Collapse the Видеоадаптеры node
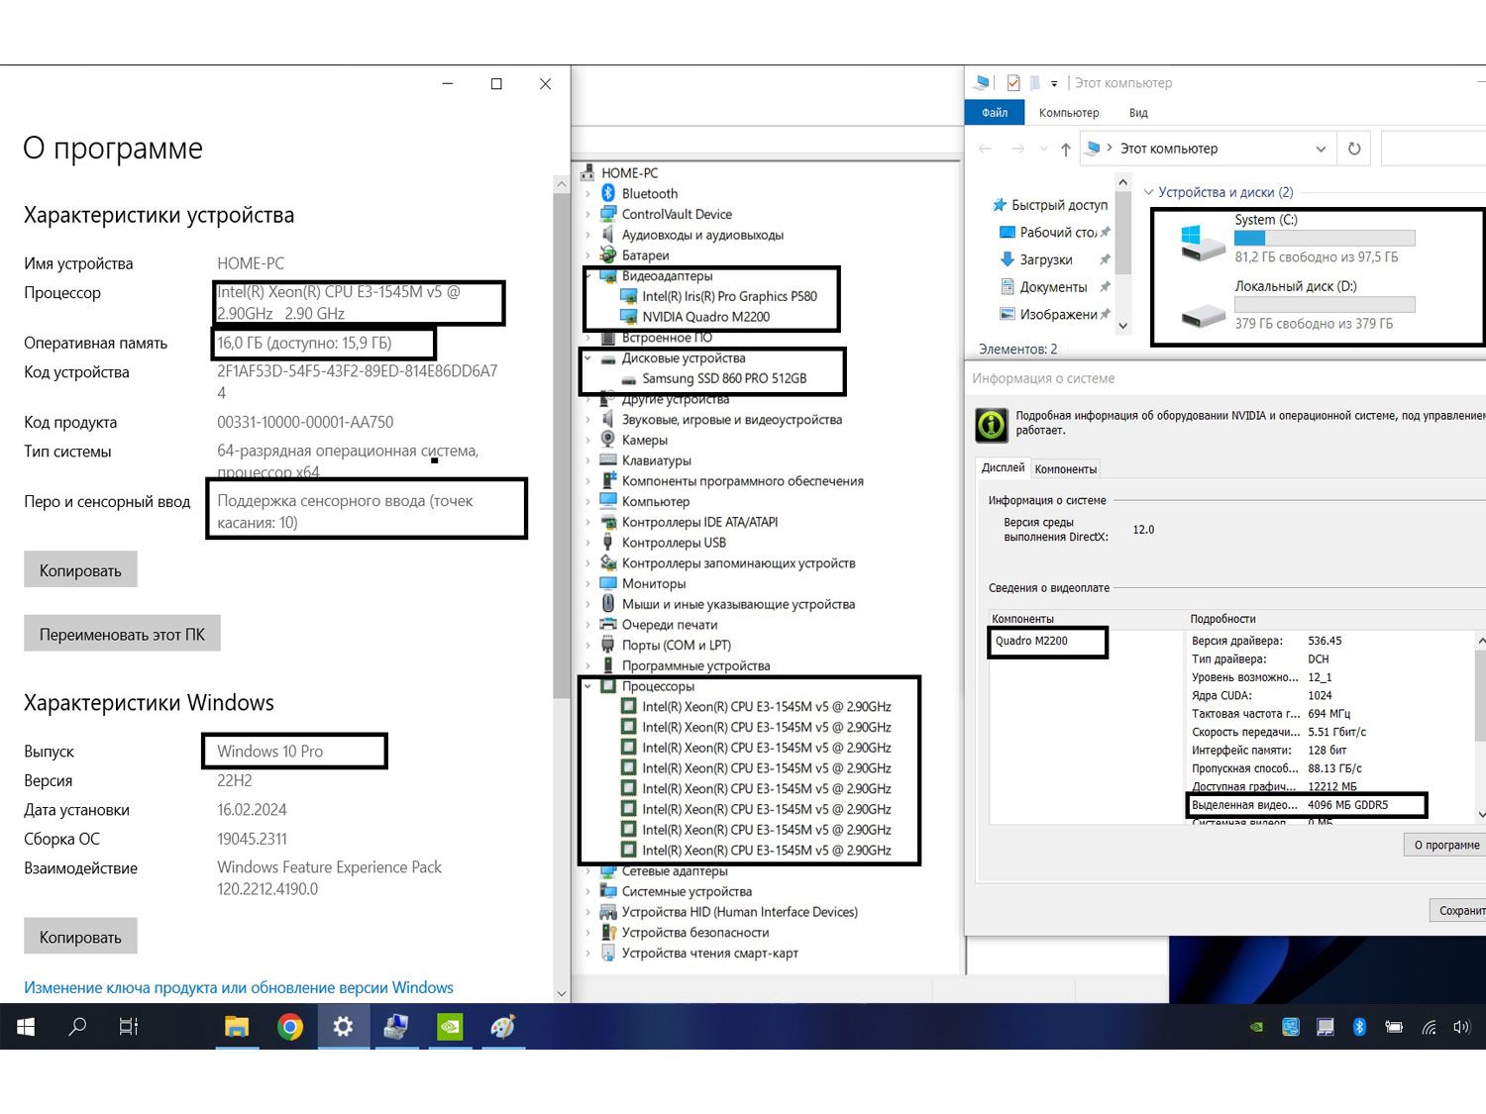 tap(587, 276)
